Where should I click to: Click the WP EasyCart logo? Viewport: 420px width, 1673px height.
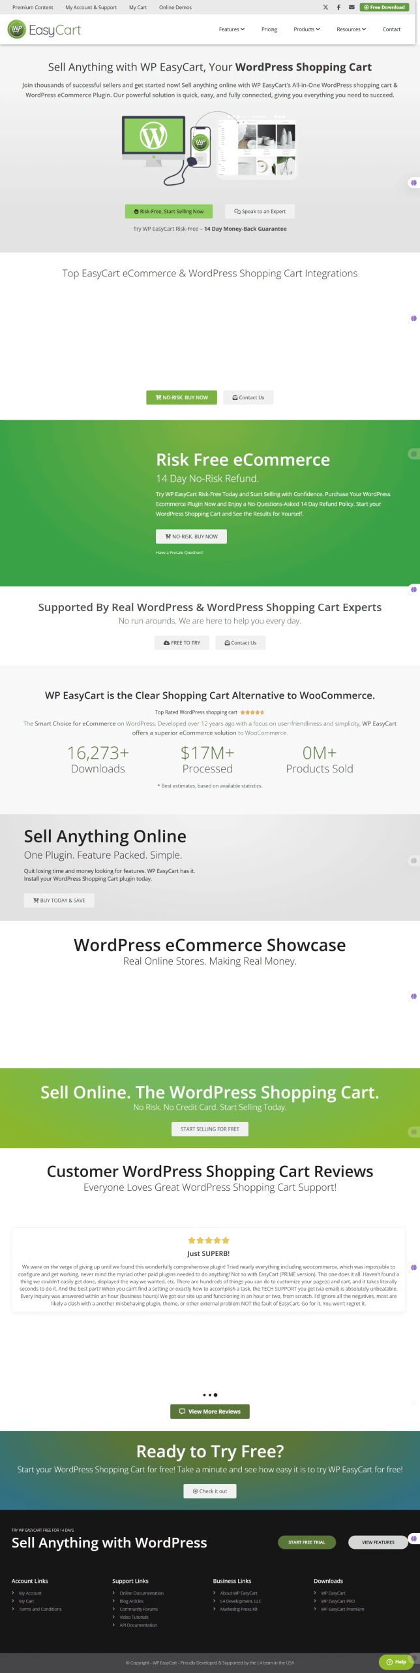click(44, 29)
